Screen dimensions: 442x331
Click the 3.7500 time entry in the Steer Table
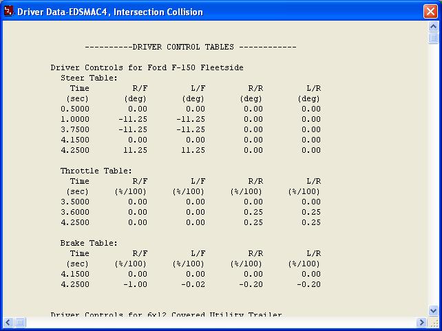click(74, 129)
